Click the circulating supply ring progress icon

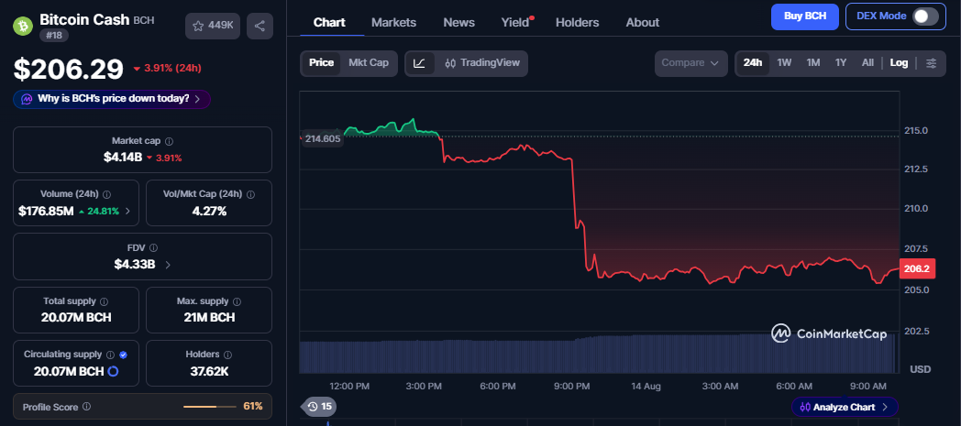tap(113, 371)
